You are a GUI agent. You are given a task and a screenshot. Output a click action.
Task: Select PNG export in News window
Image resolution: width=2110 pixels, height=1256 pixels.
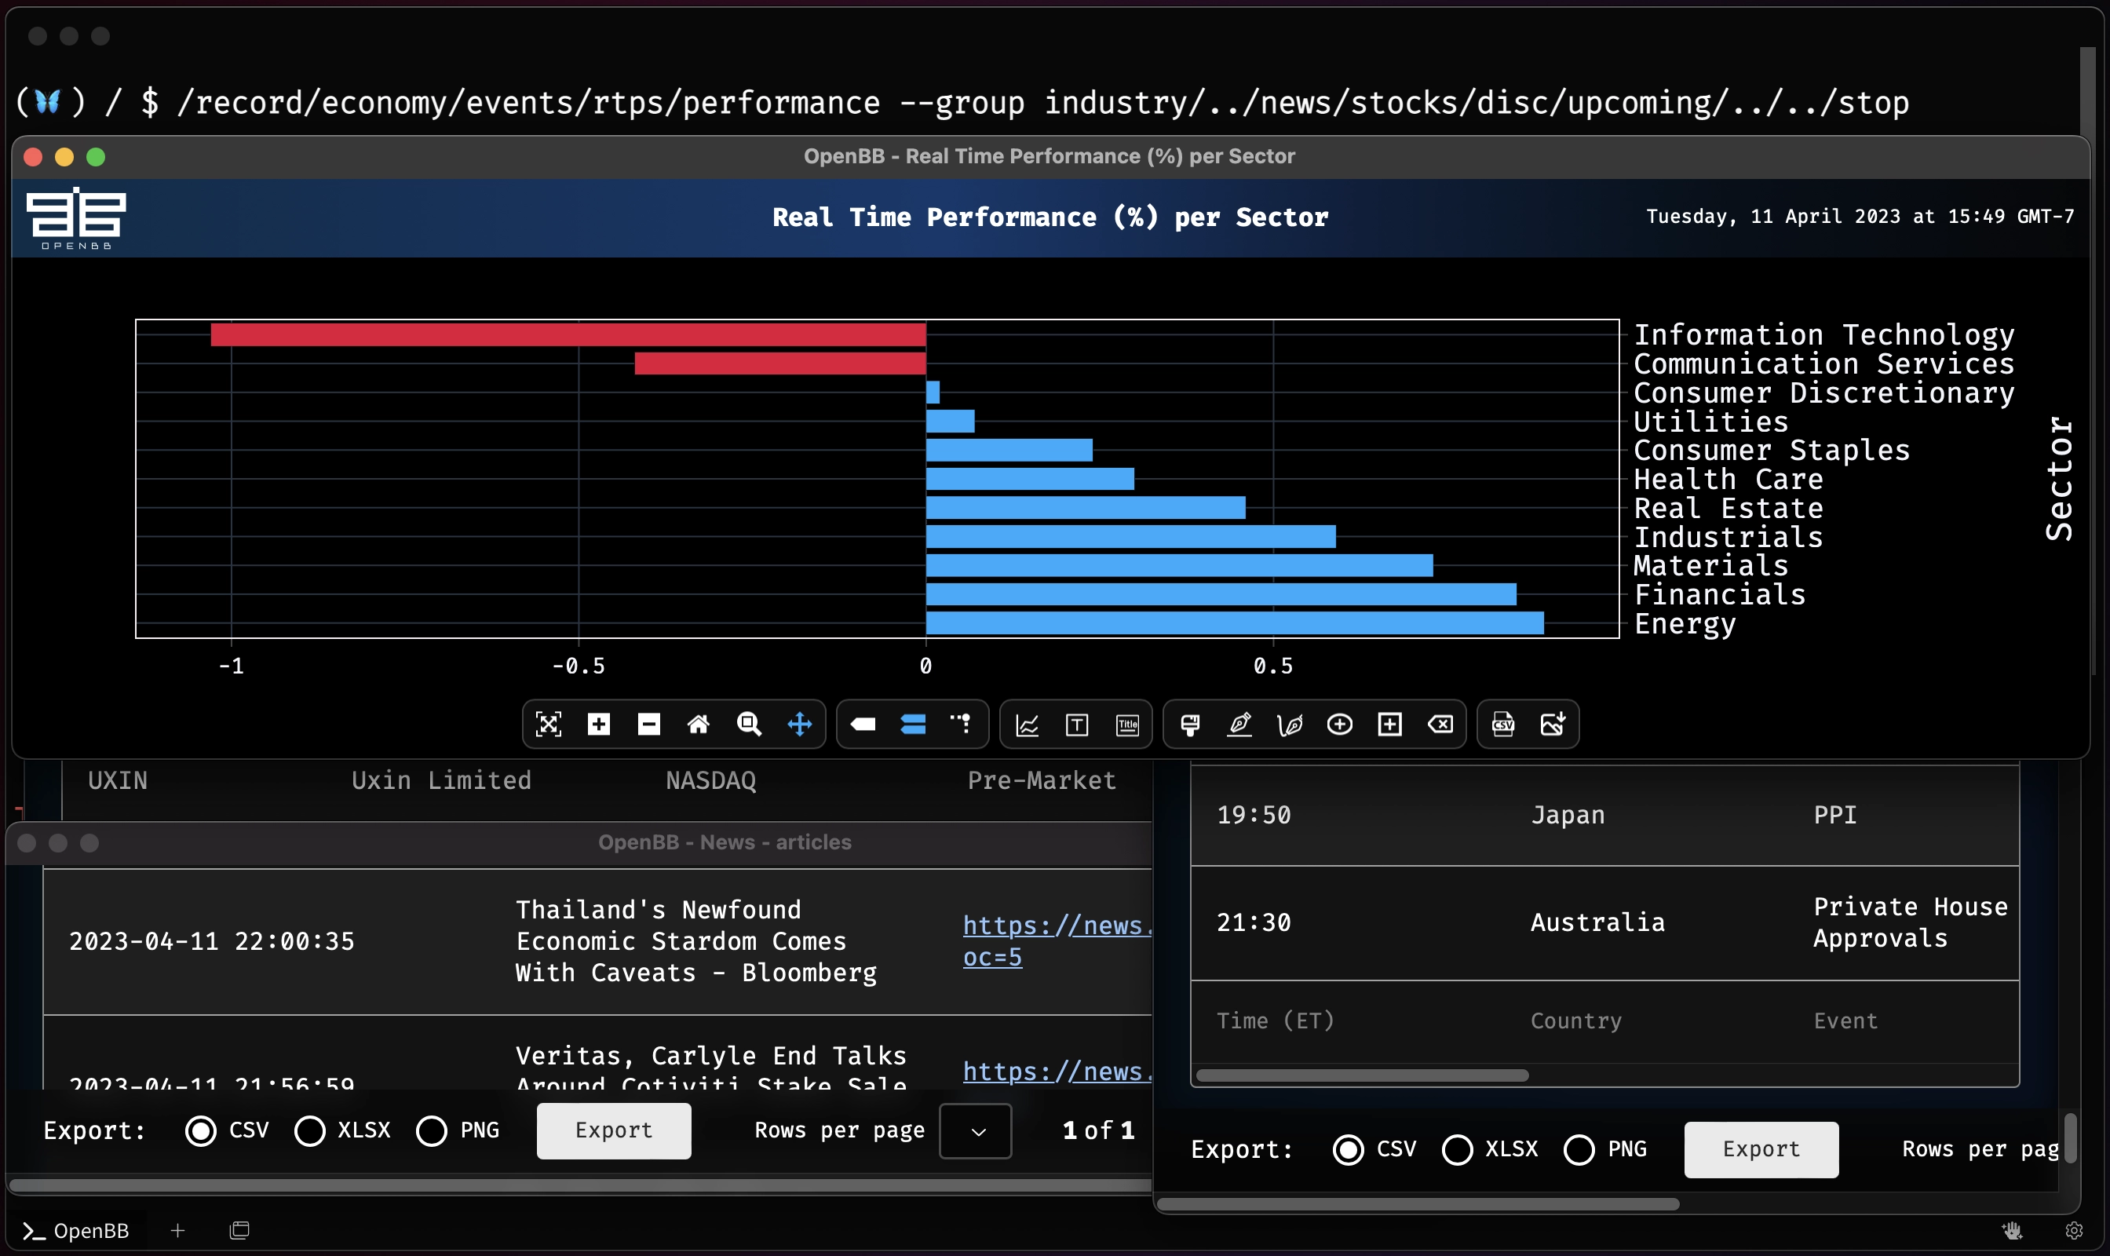[432, 1130]
